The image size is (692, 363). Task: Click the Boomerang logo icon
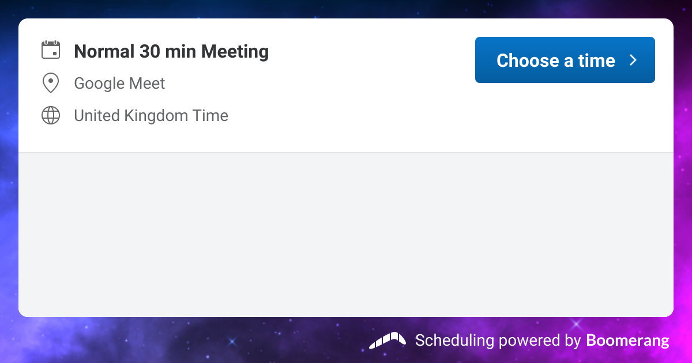387,341
